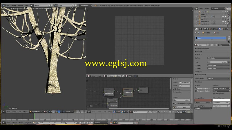Select the Texture tab icon in Properties editor

coord(222,29)
